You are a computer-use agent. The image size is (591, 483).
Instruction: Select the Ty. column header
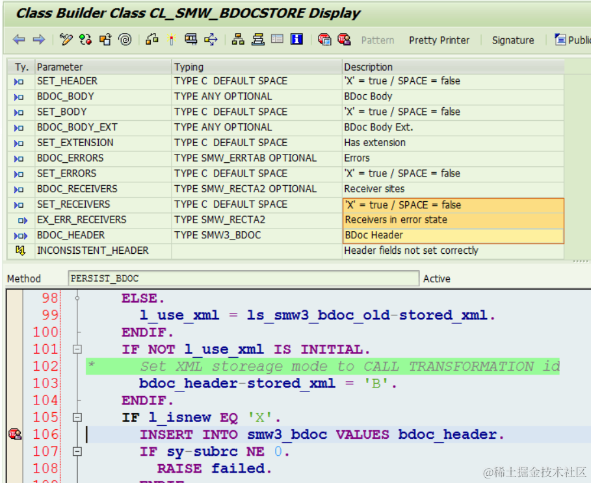(21, 67)
